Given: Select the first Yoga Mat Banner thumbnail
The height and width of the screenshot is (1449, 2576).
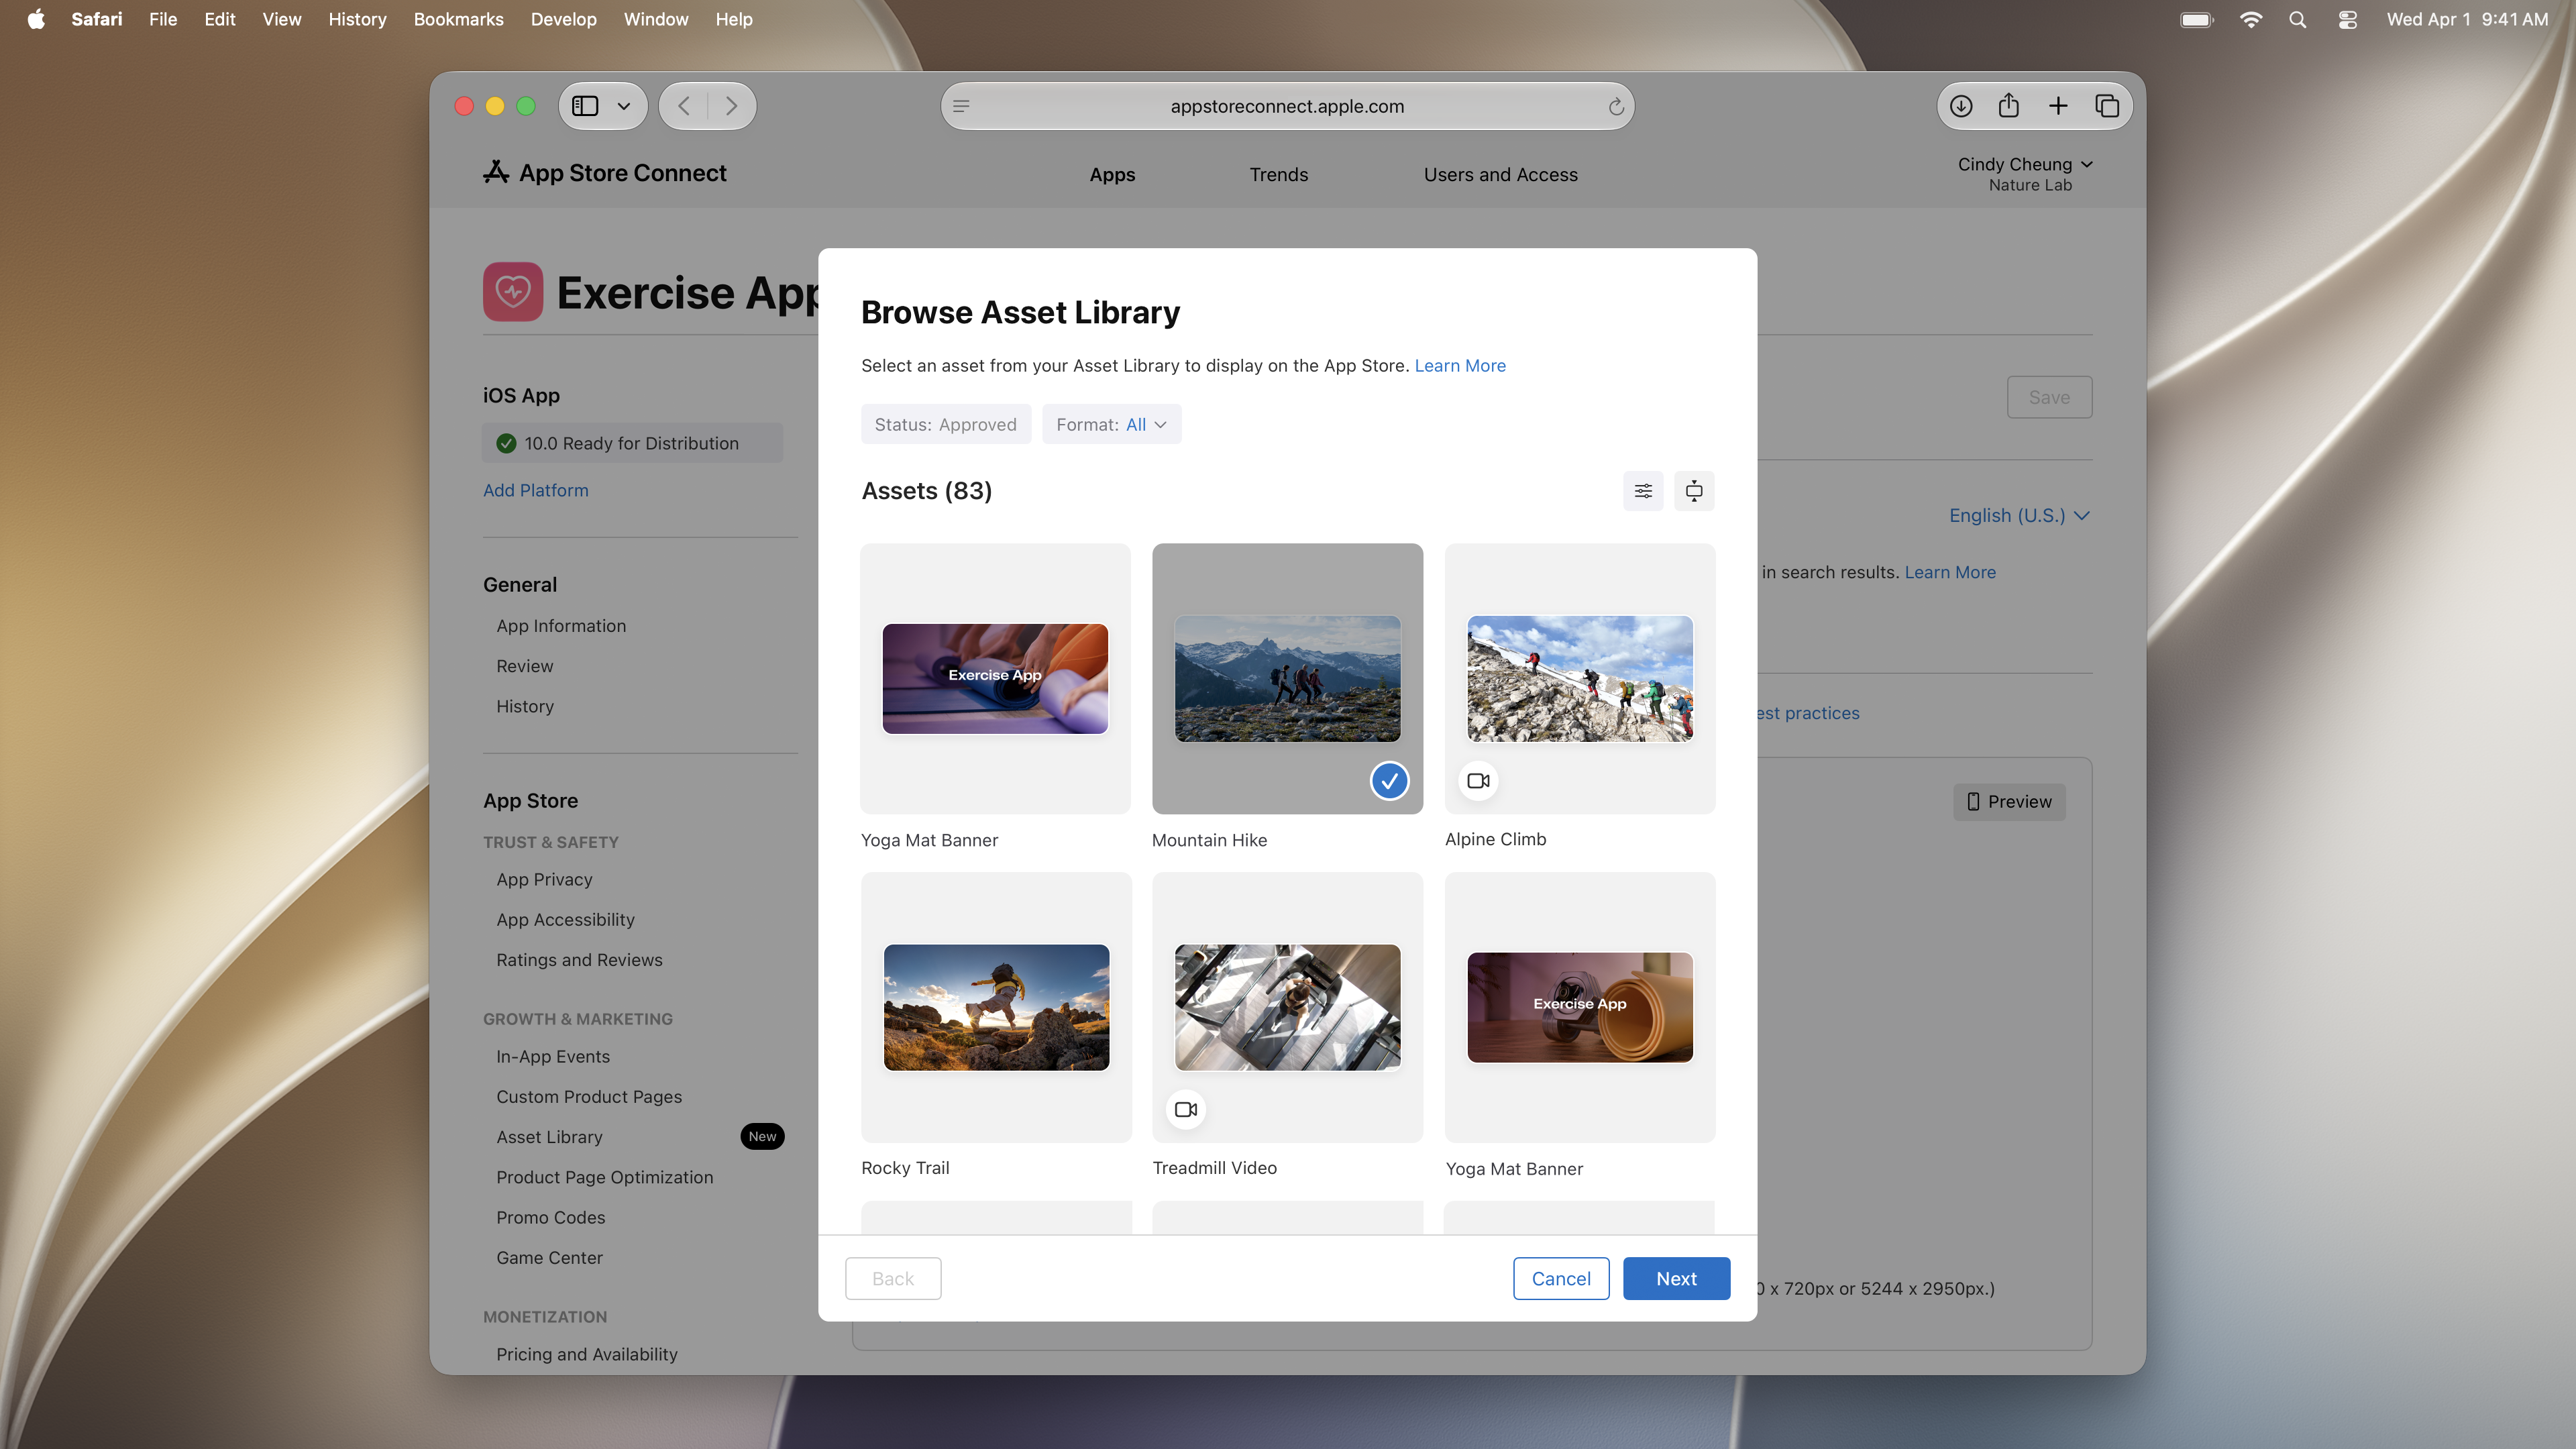Looking at the screenshot, I should pyautogui.click(x=995, y=679).
